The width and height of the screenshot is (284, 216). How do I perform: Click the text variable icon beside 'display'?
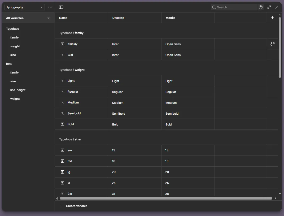click(x=62, y=44)
